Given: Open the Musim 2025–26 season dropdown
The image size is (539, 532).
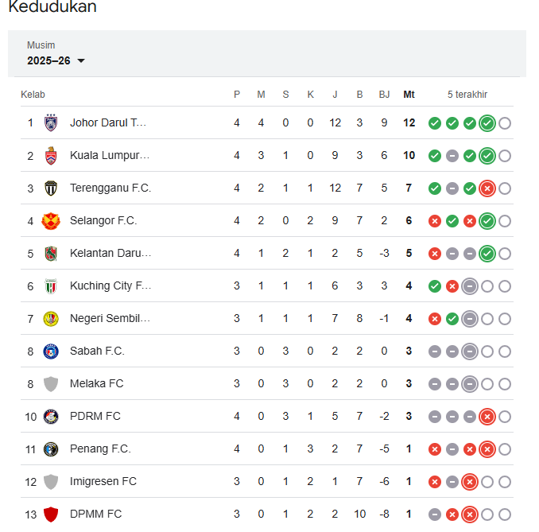Looking at the screenshot, I should 56,53.
